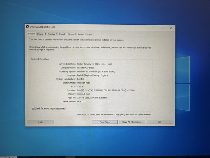
Task: Open the Sound 3 tab
Action: coord(82,34)
